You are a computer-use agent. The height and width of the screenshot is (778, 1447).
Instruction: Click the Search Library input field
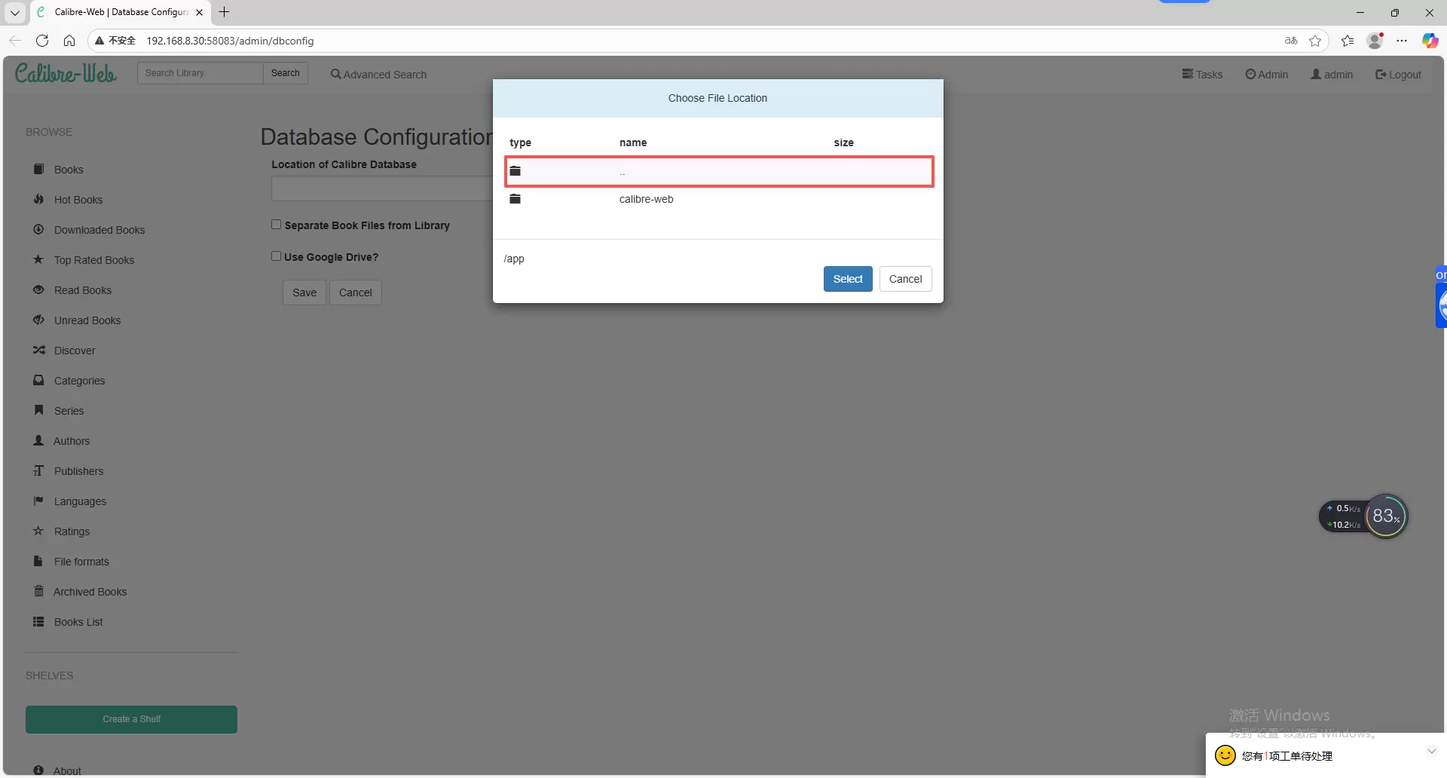point(200,73)
